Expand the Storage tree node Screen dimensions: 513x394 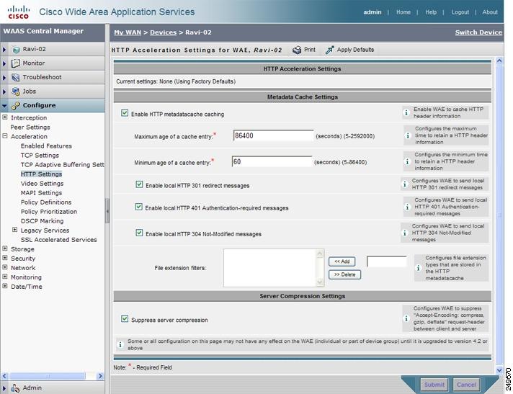point(5,249)
